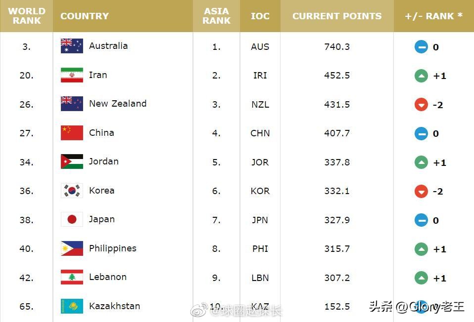Open the Kazakhstan country link
Screen dimensions: 474x322
point(114,306)
